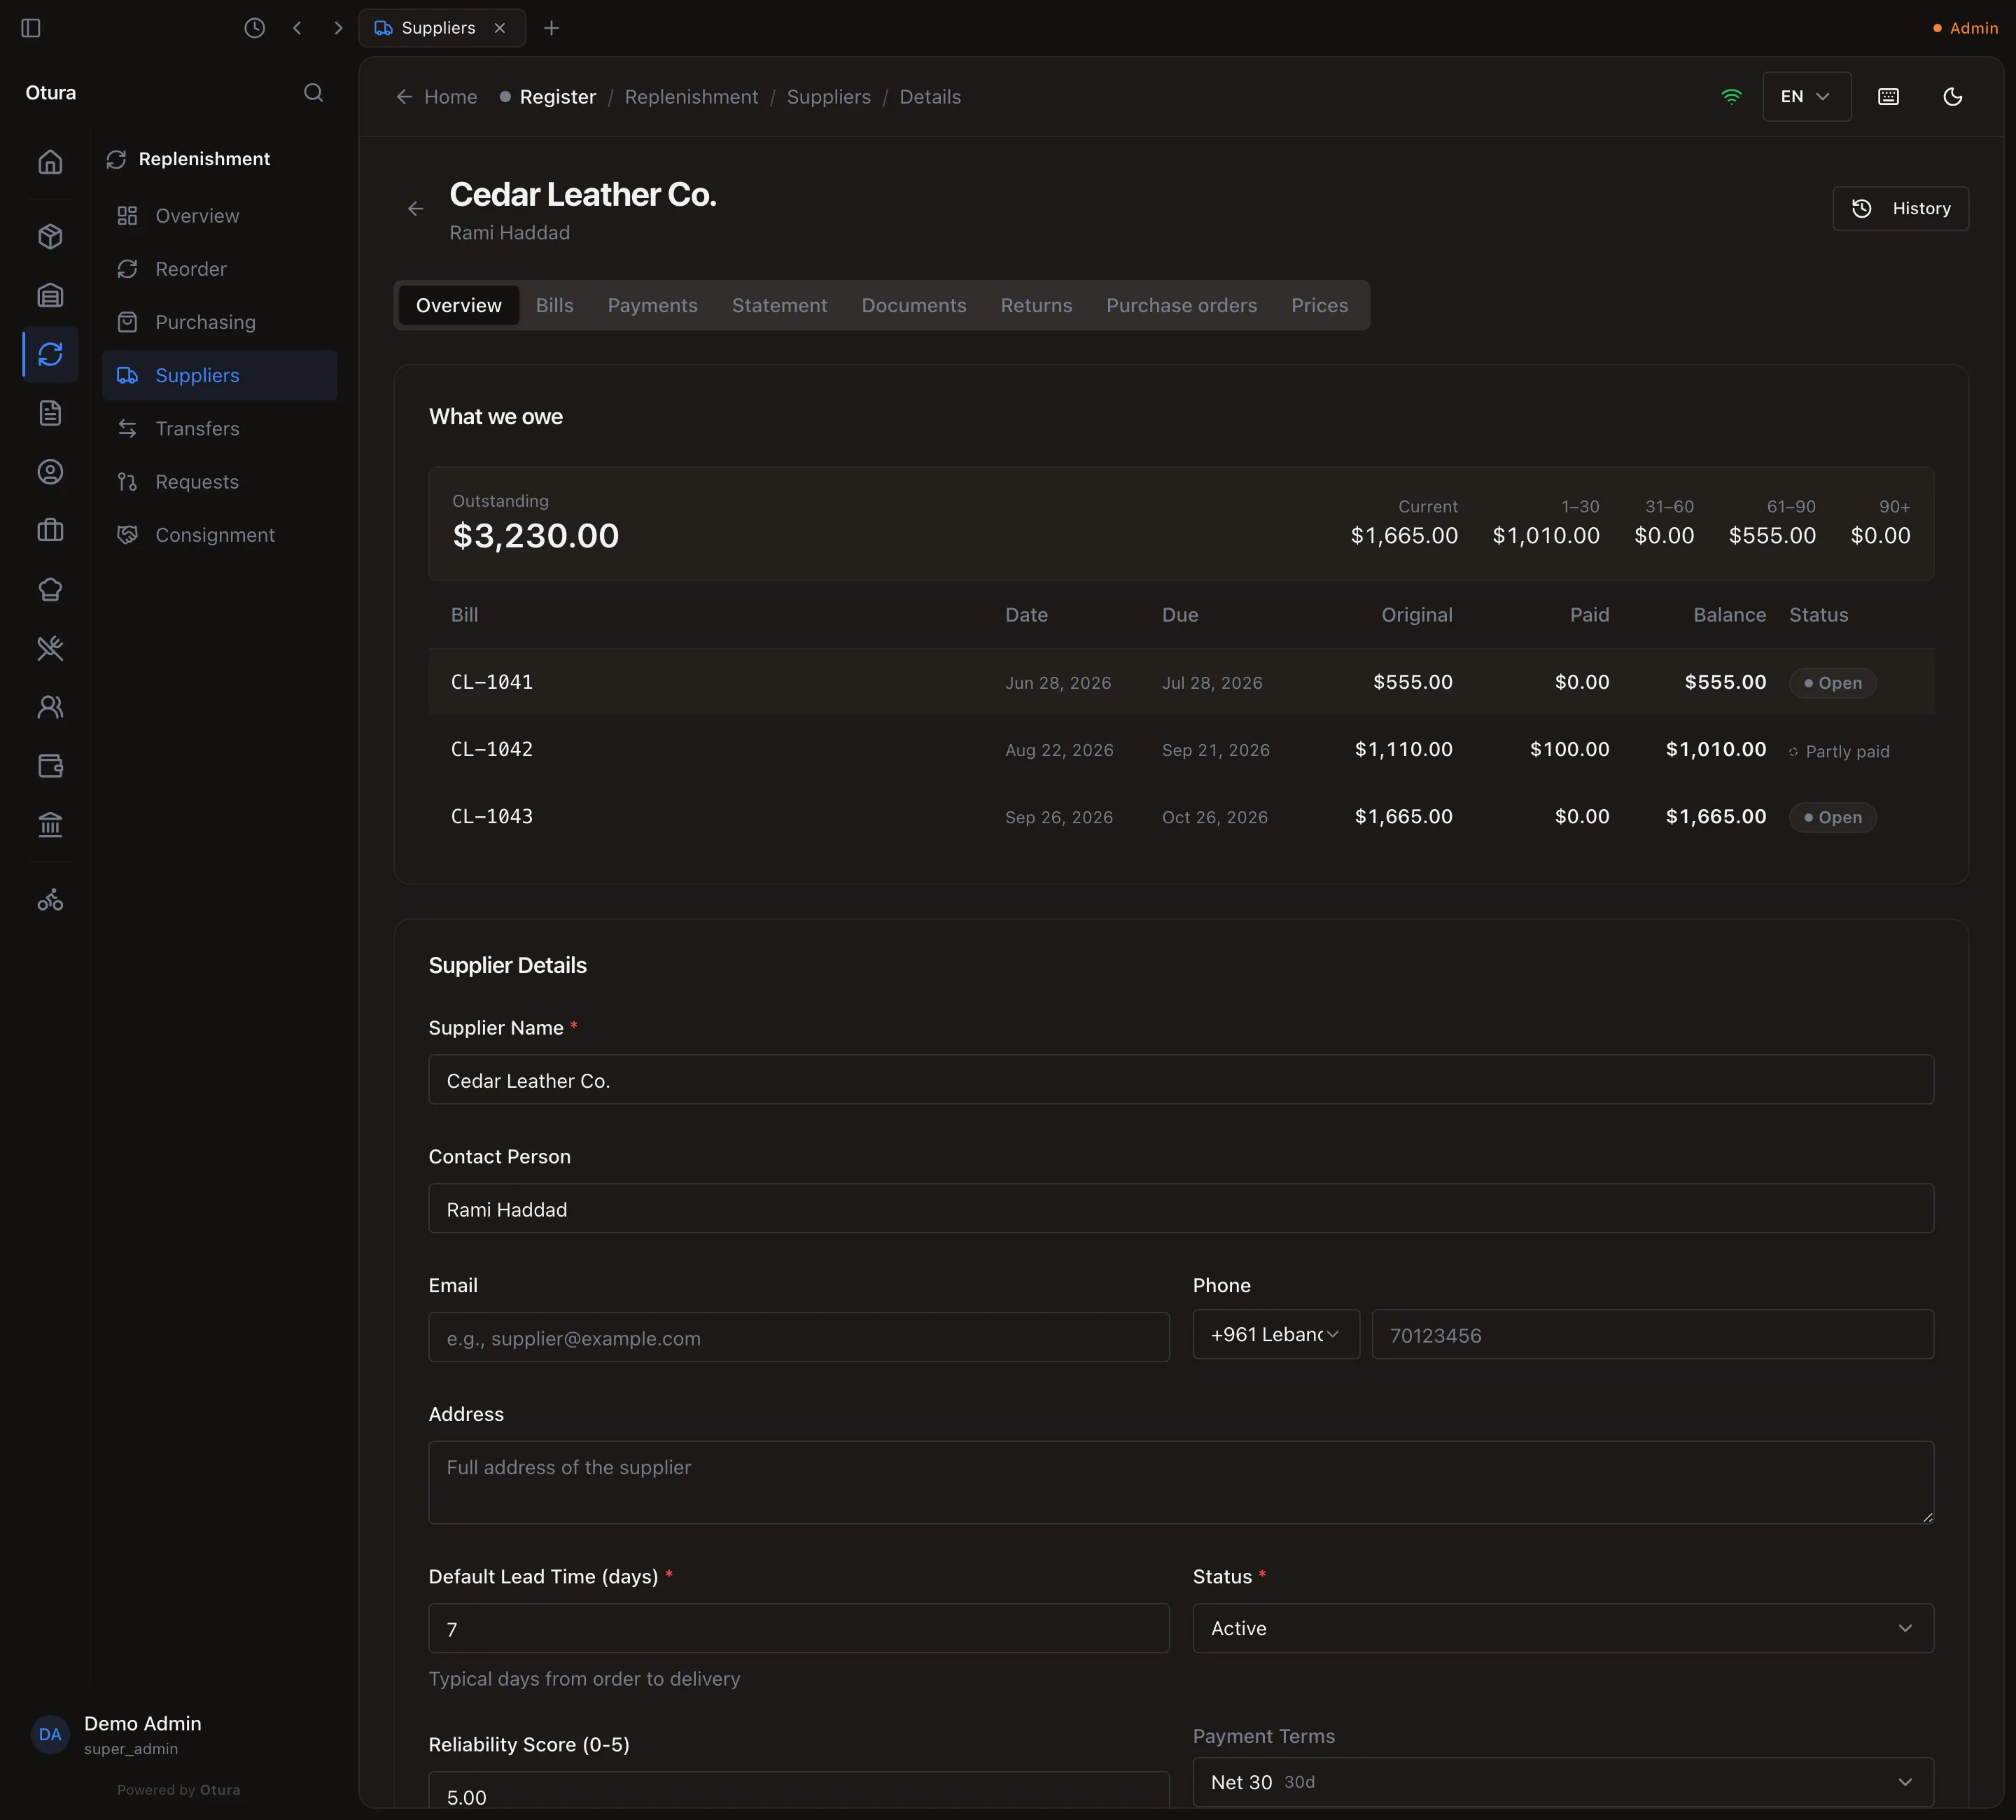Screen dimensions: 2016x1820
Task: Click the Admin indicator at top right
Action: click(1965, 28)
